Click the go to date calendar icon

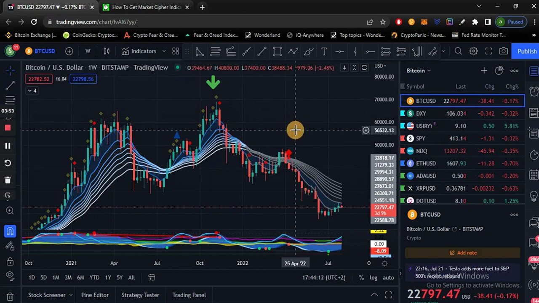click(x=152, y=277)
